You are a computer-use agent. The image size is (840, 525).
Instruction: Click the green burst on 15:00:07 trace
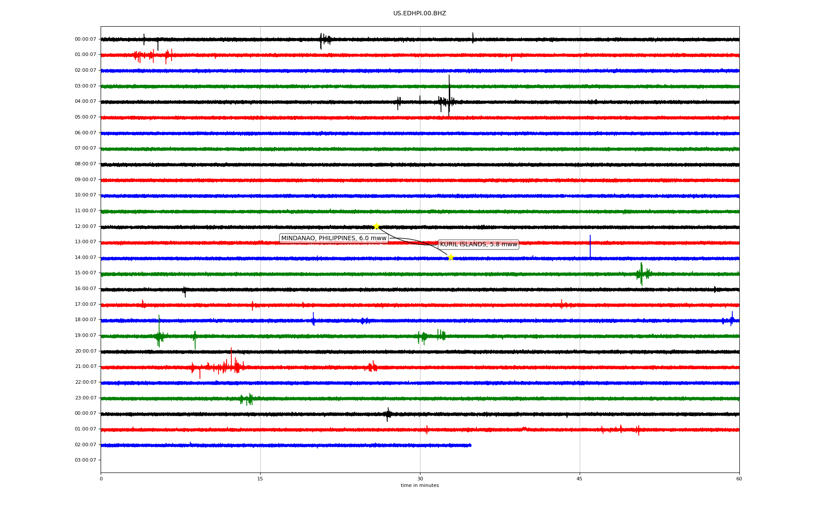[641, 274]
